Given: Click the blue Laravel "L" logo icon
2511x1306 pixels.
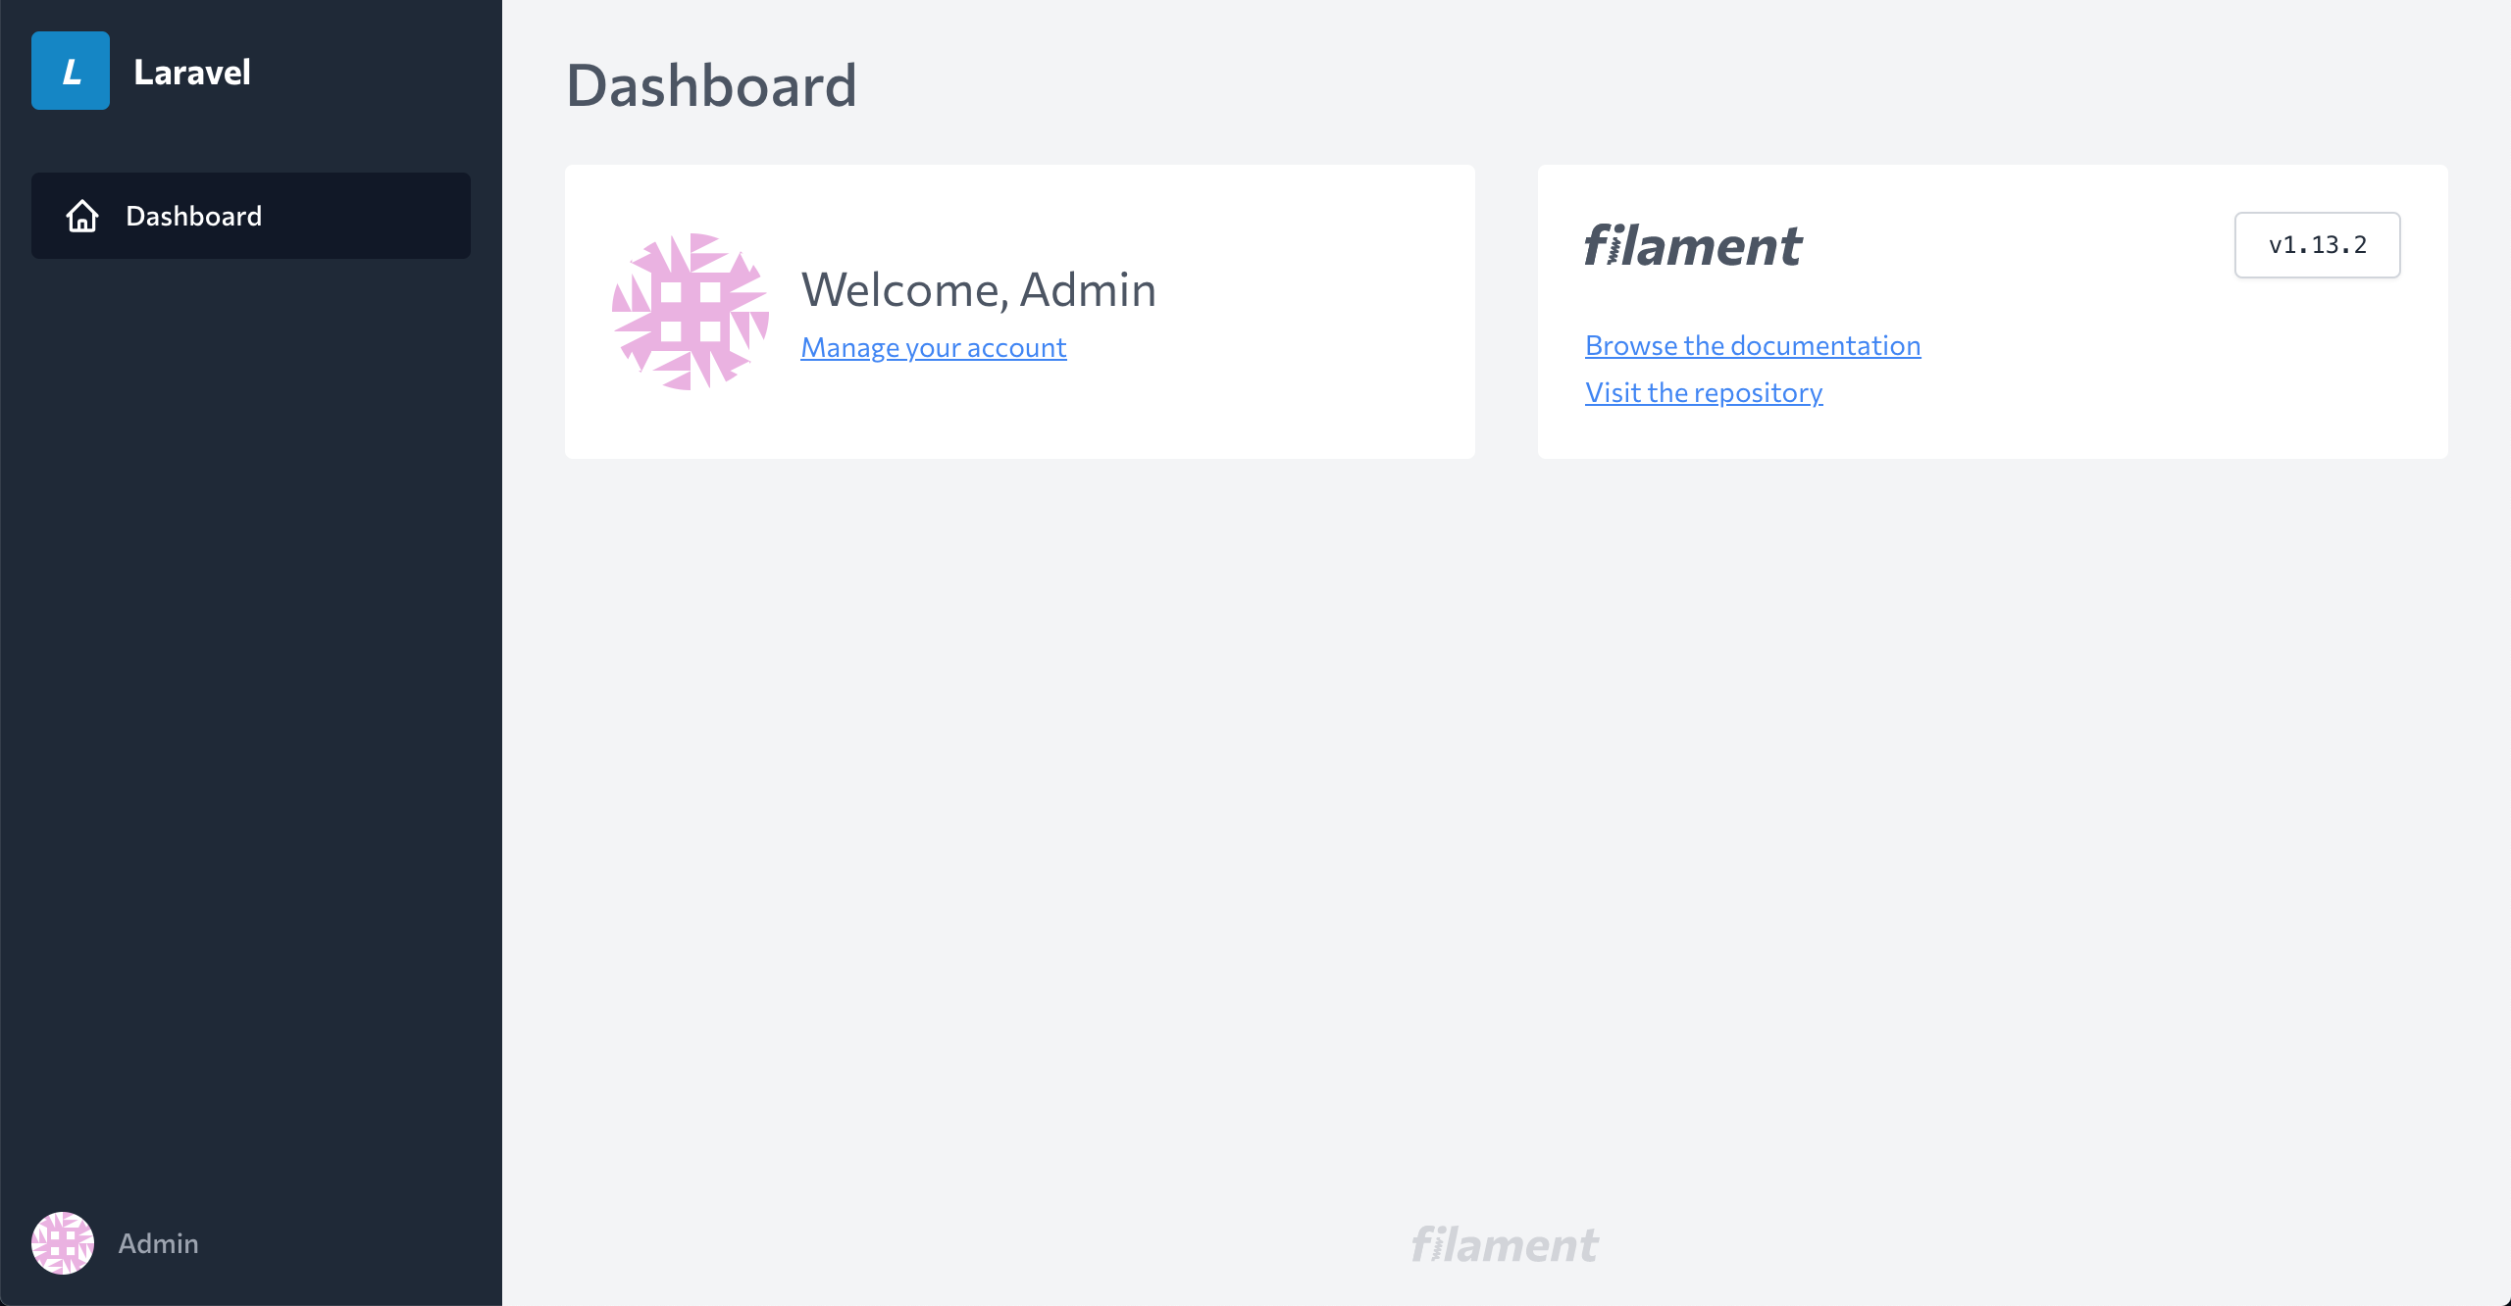Looking at the screenshot, I should (x=71, y=71).
